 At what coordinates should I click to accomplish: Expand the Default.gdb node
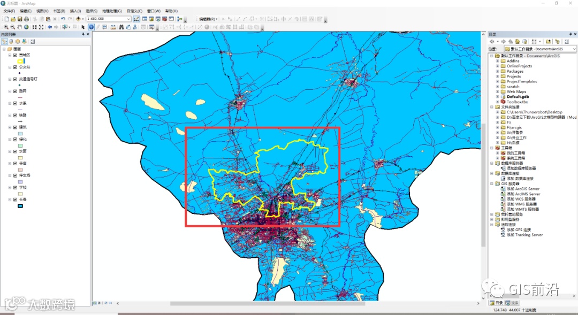pos(497,96)
